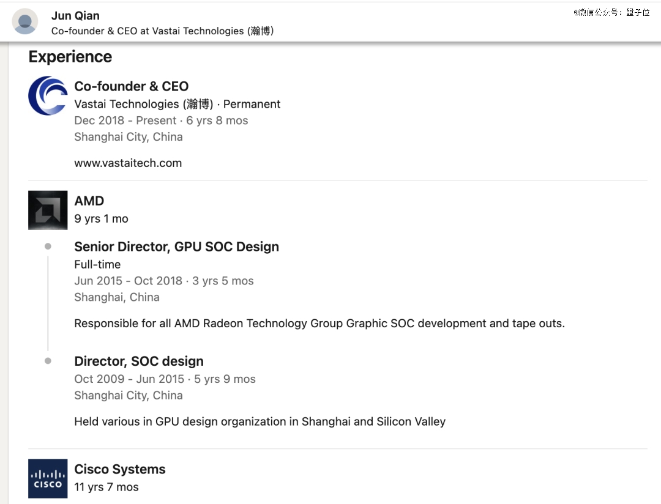This screenshot has width=661, height=504.
Task: Click the 'Full-time' employment type text
Action: click(x=97, y=265)
